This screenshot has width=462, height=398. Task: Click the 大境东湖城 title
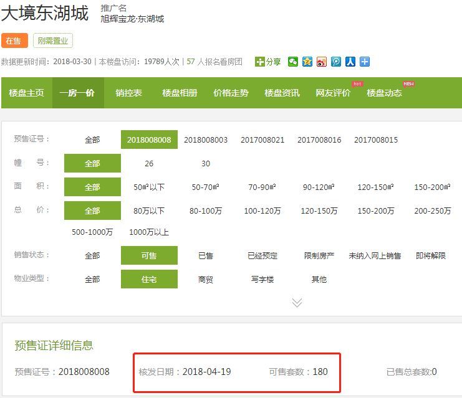45,14
